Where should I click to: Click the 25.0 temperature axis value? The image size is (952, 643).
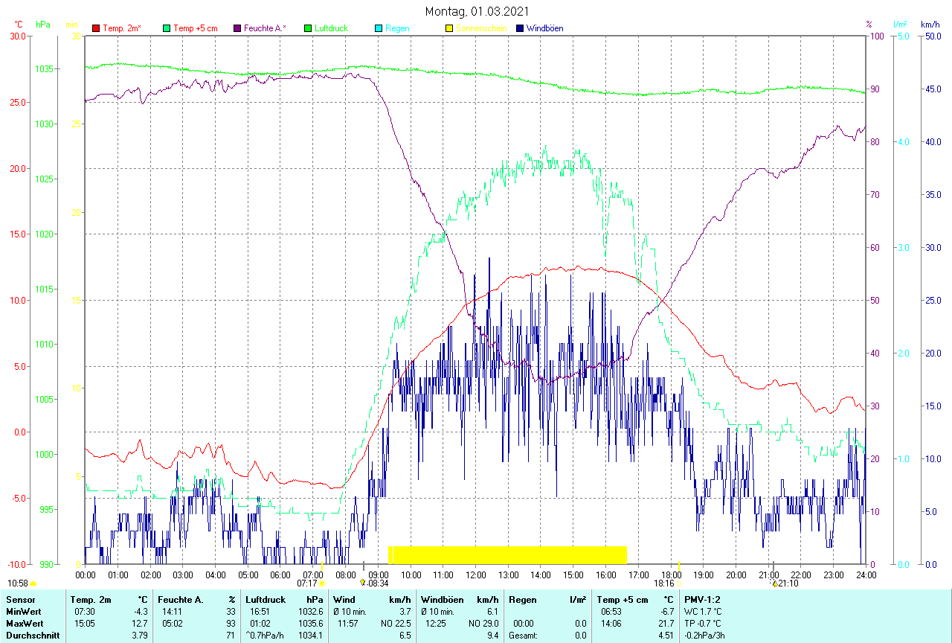tap(17, 102)
